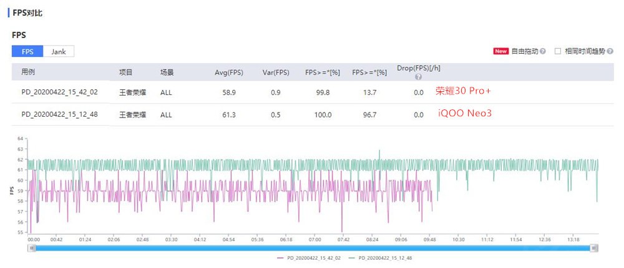The image size is (624, 268).
Task: Click the 13.7 percentage cell
Action: 369,92
